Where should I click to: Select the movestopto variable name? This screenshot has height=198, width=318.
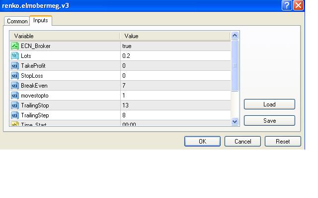coord(35,96)
